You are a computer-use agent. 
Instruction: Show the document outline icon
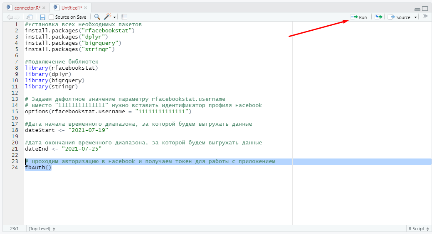click(425, 17)
